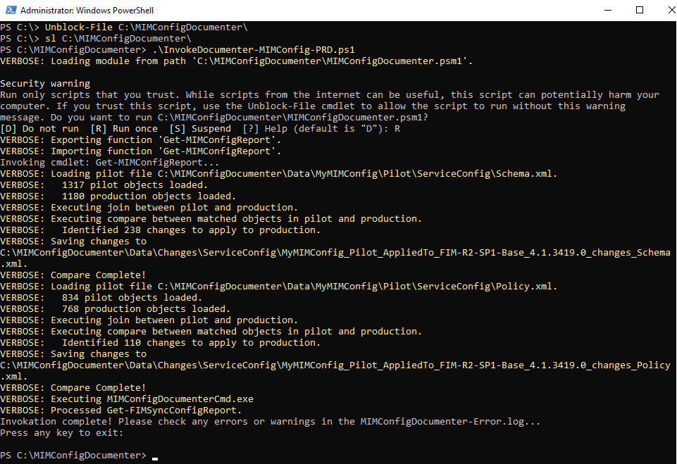677x464 pixels.
Task: Click 'Identified 238 changes to apply' line
Action: (160, 230)
